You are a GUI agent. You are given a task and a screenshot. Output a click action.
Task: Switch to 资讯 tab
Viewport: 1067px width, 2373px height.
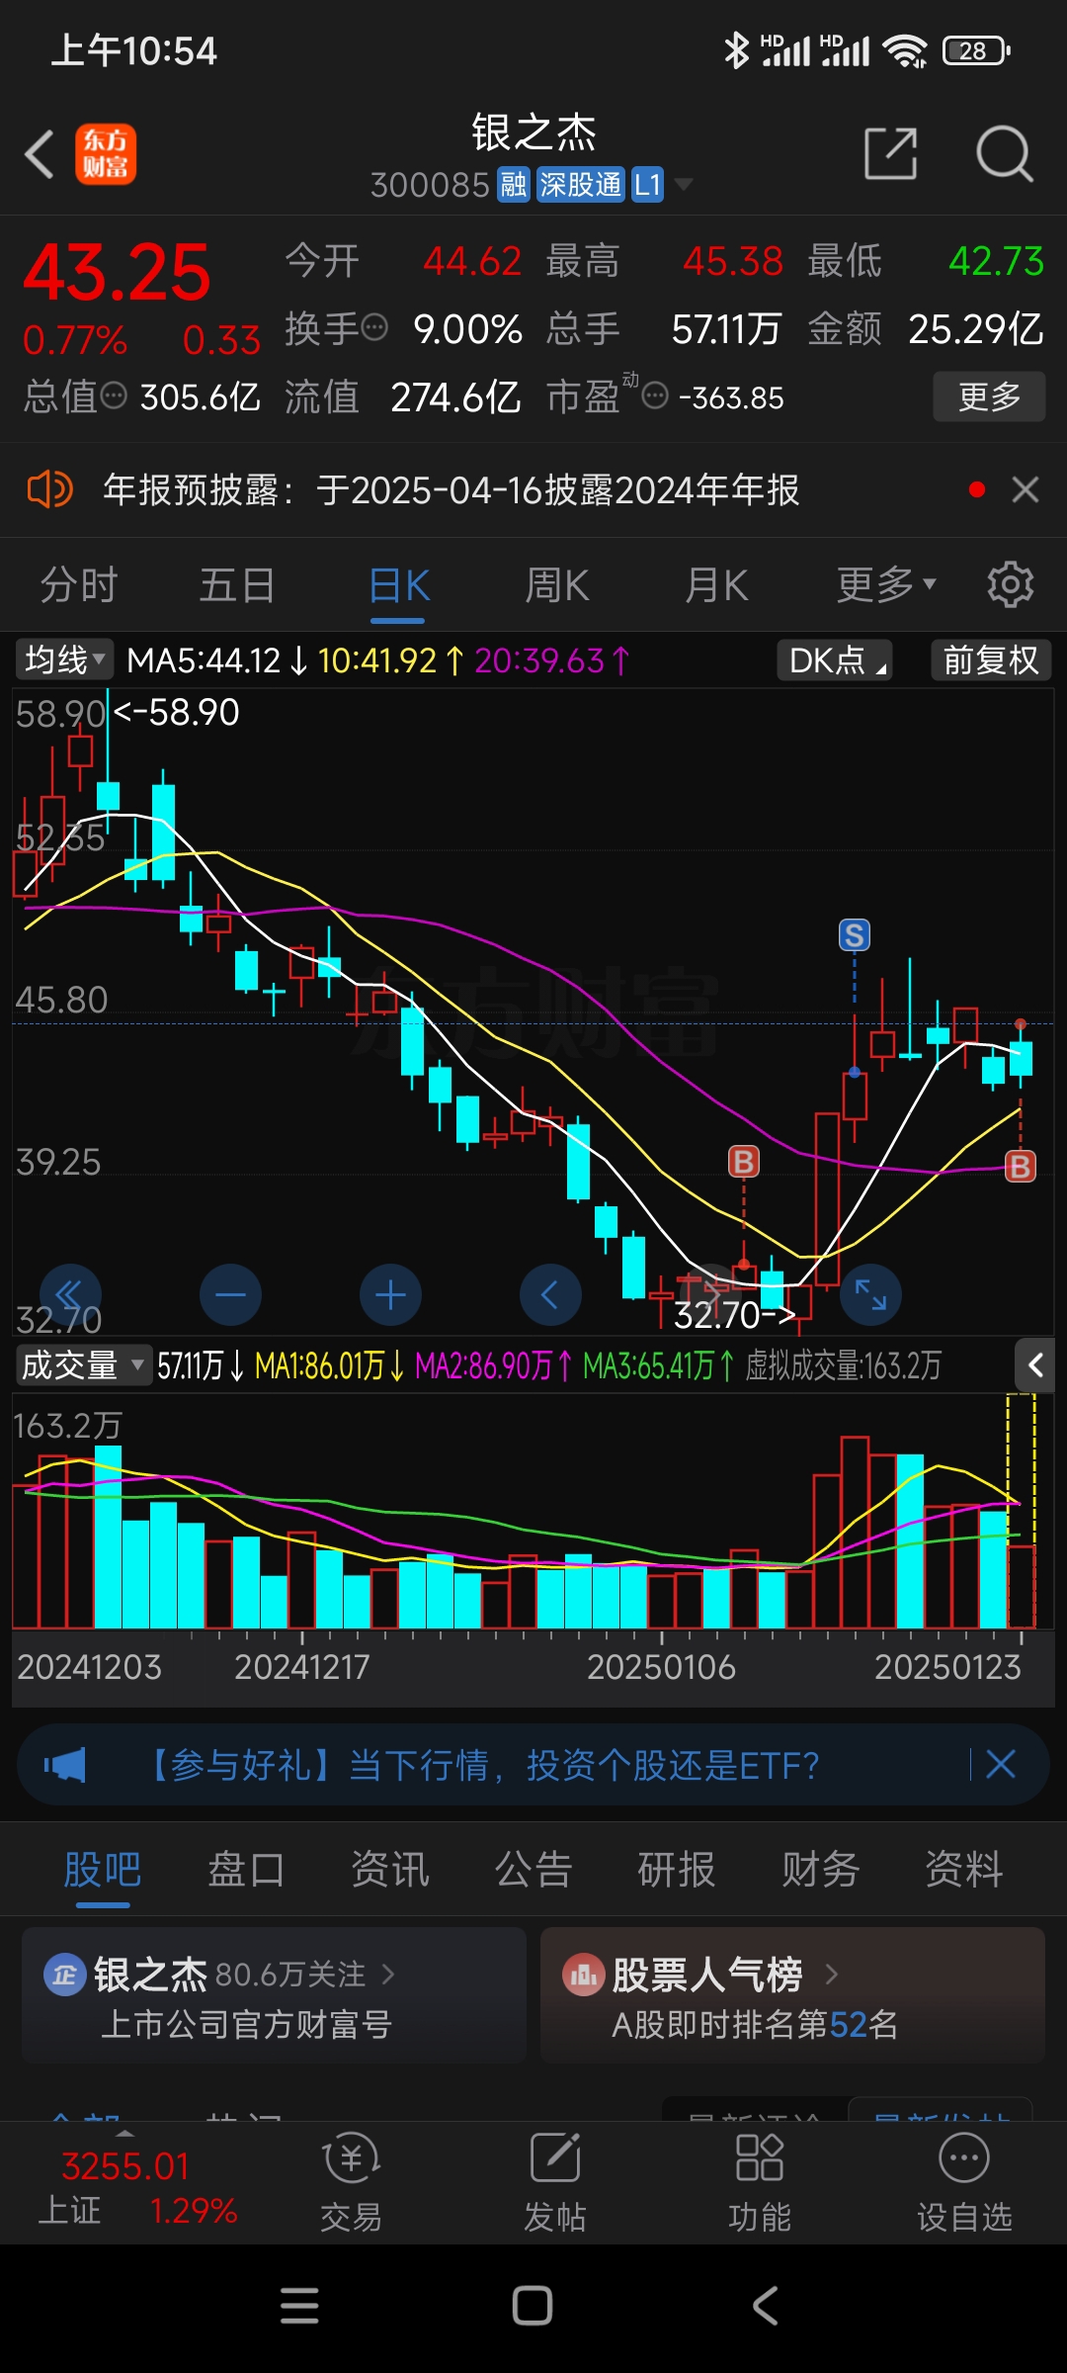click(390, 1870)
